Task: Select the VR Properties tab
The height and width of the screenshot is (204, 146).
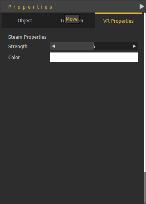Action: (x=118, y=21)
